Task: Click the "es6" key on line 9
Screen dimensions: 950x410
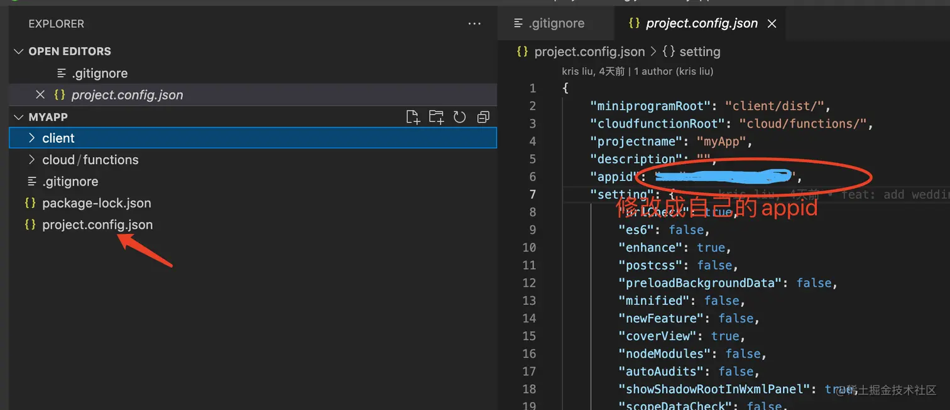Action: coord(636,230)
